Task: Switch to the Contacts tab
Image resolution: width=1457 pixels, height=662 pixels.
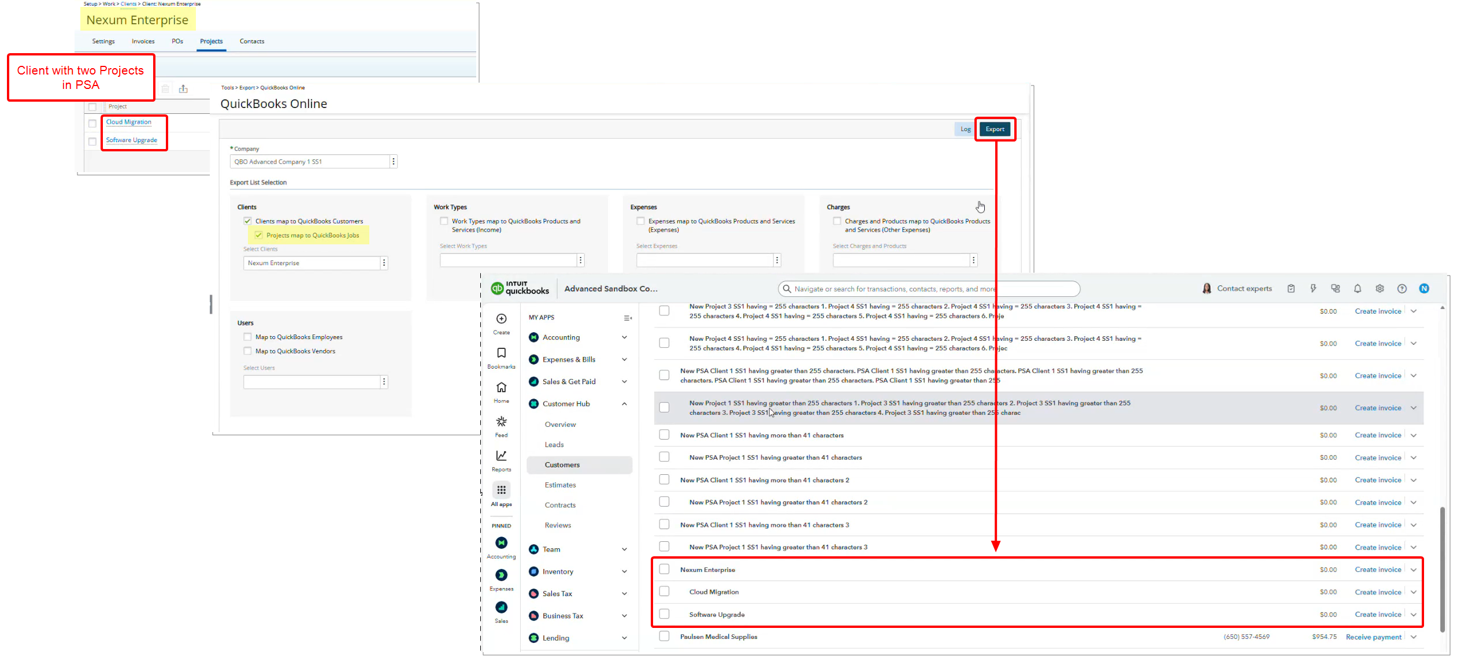Action: (252, 42)
